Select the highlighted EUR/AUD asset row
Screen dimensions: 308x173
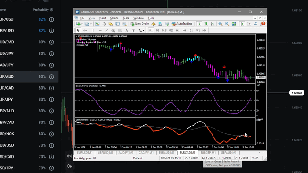[x=29, y=76]
